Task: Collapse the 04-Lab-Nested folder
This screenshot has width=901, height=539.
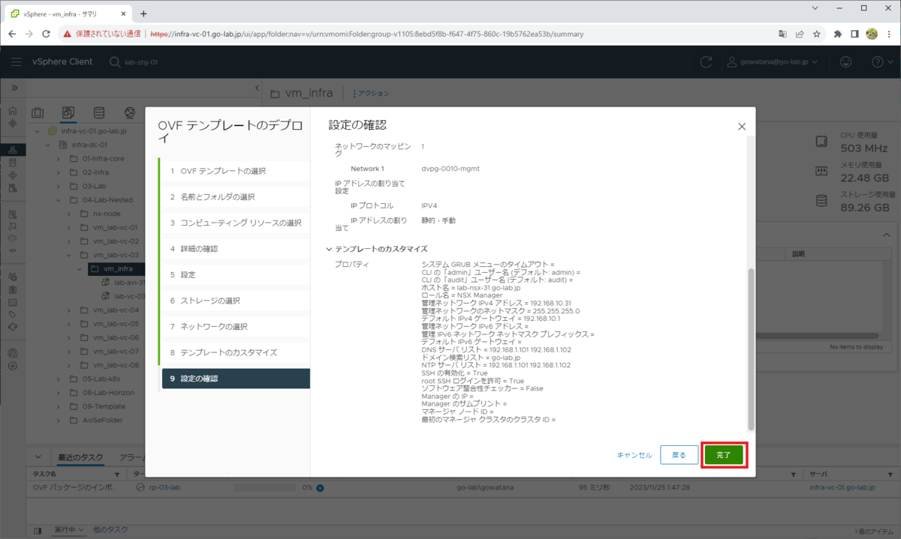Action: click(x=59, y=200)
